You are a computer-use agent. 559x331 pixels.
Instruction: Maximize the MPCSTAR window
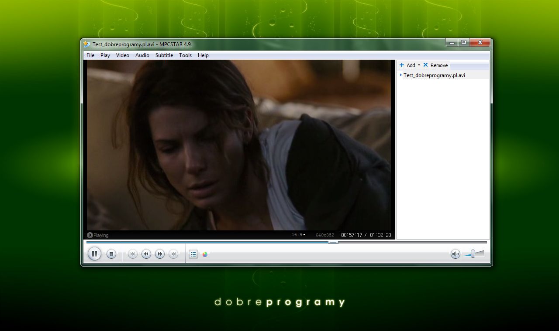pyautogui.click(x=464, y=43)
